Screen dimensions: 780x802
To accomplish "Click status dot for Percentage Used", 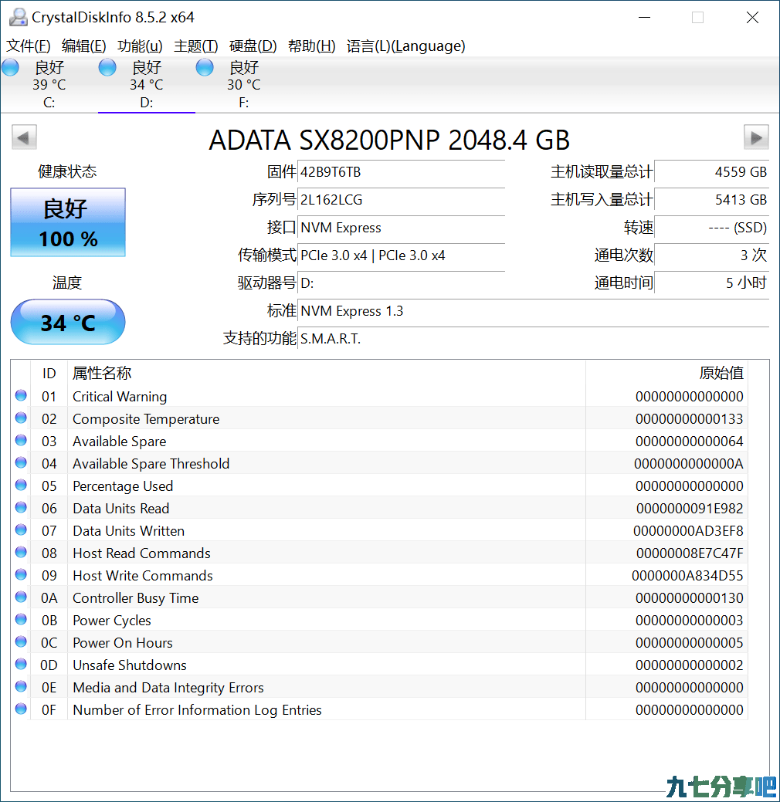I will 21,485.
